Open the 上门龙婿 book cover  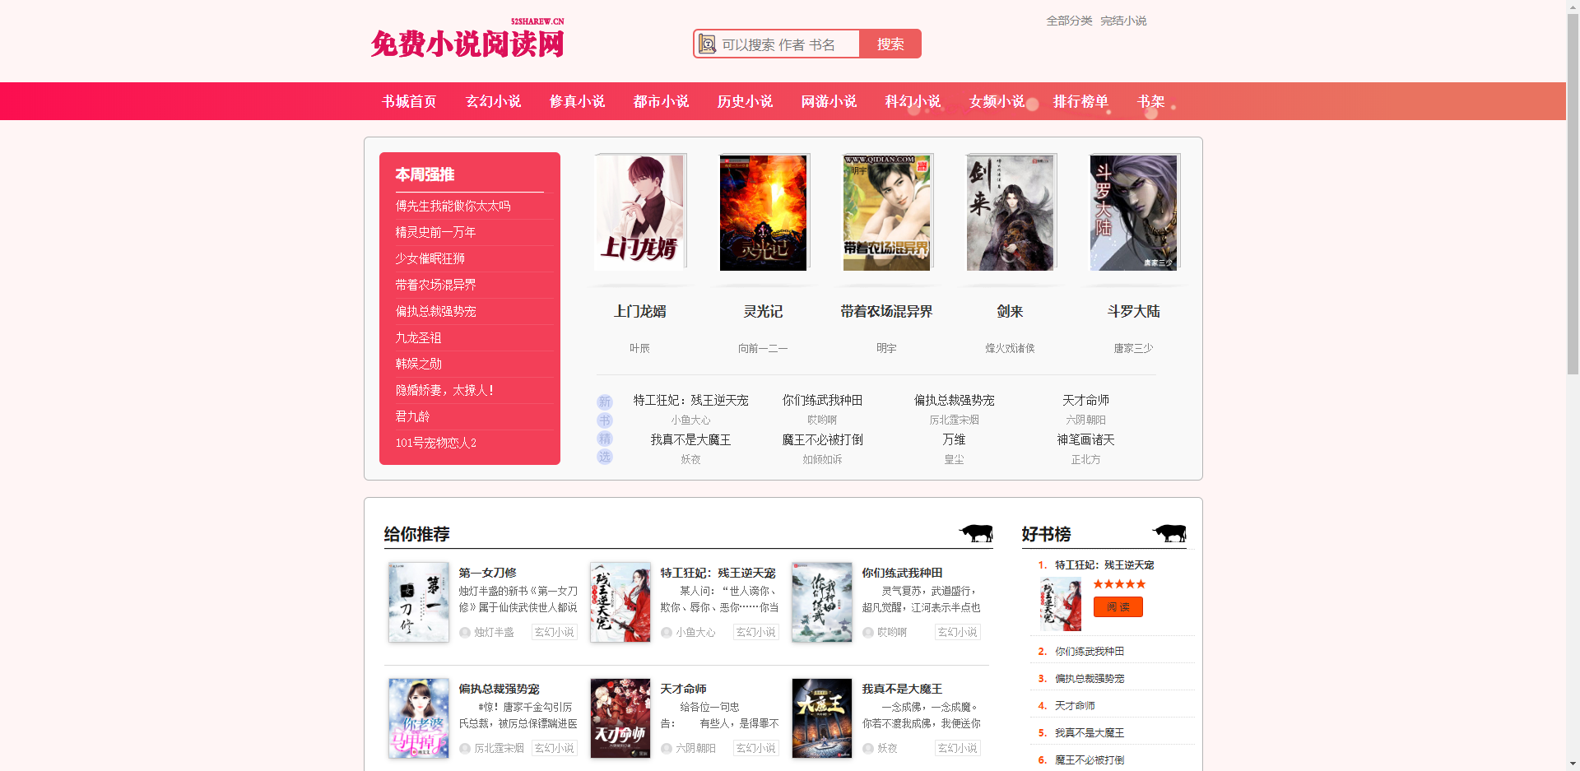(x=639, y=212)
